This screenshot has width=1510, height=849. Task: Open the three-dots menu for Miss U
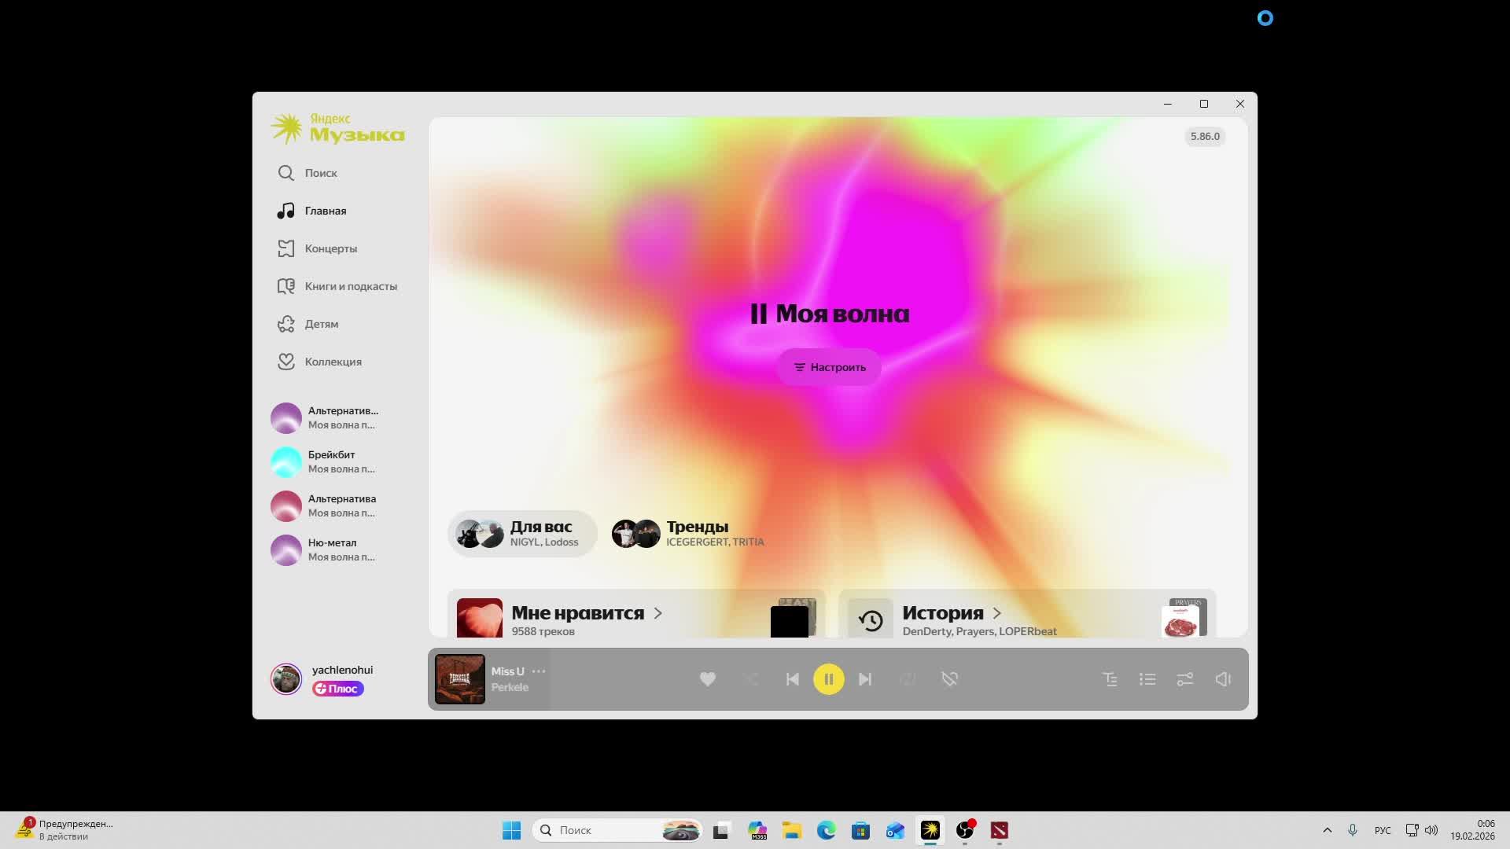click(x=539, y=671)
